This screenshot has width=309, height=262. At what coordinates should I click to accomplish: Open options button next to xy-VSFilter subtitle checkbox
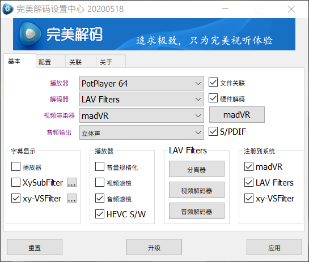[72, 198]
